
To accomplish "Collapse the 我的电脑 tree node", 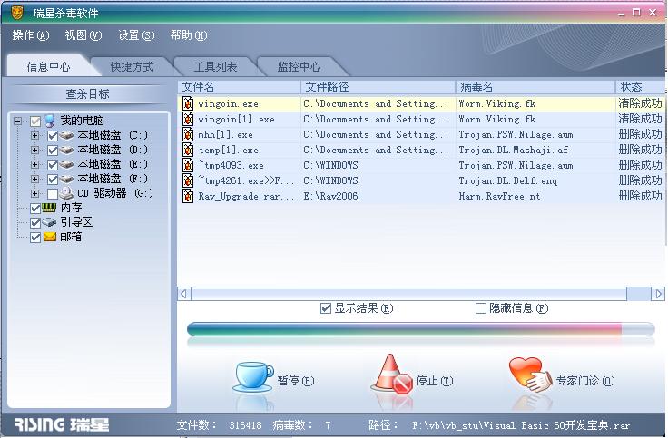I will (x=17, y=122).
